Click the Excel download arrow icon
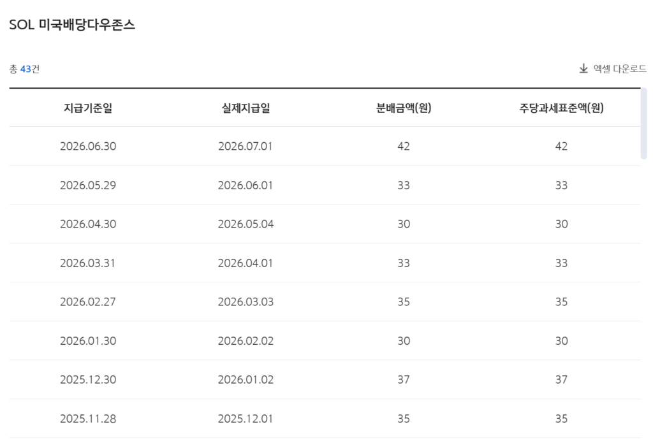The width and height of the screenshot is (653, 443). point(583,68)
